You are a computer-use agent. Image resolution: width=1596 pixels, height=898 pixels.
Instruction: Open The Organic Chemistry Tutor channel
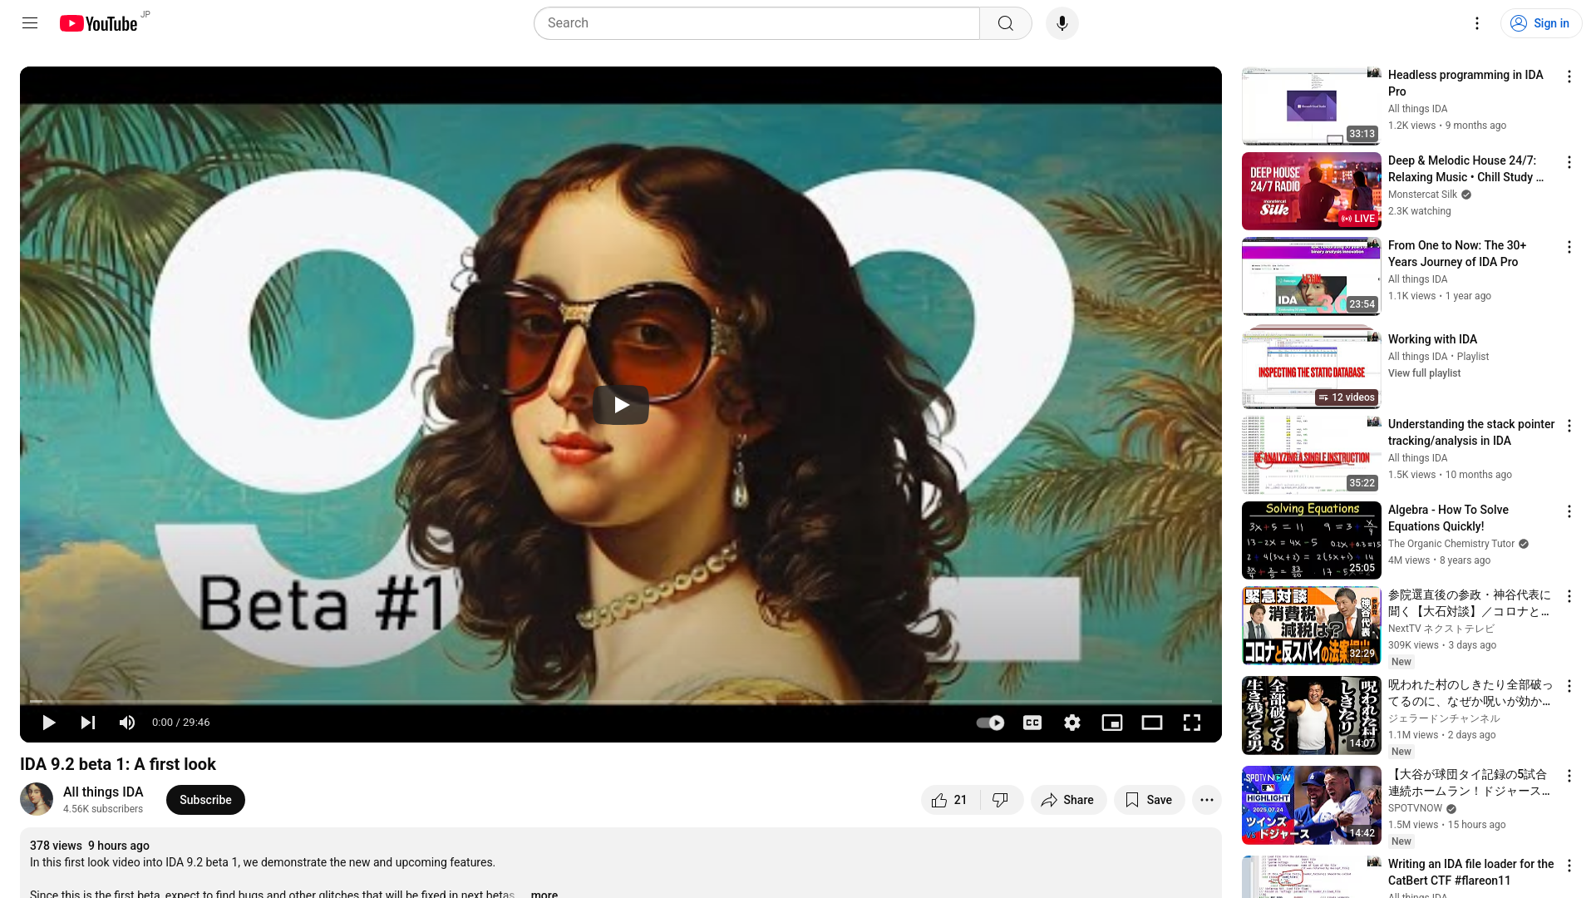(1451, 544)
